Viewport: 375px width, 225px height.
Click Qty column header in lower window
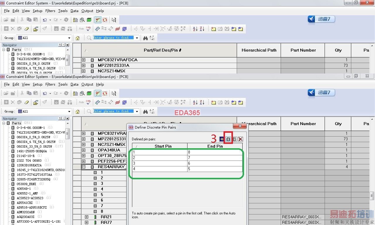point(338,124)
